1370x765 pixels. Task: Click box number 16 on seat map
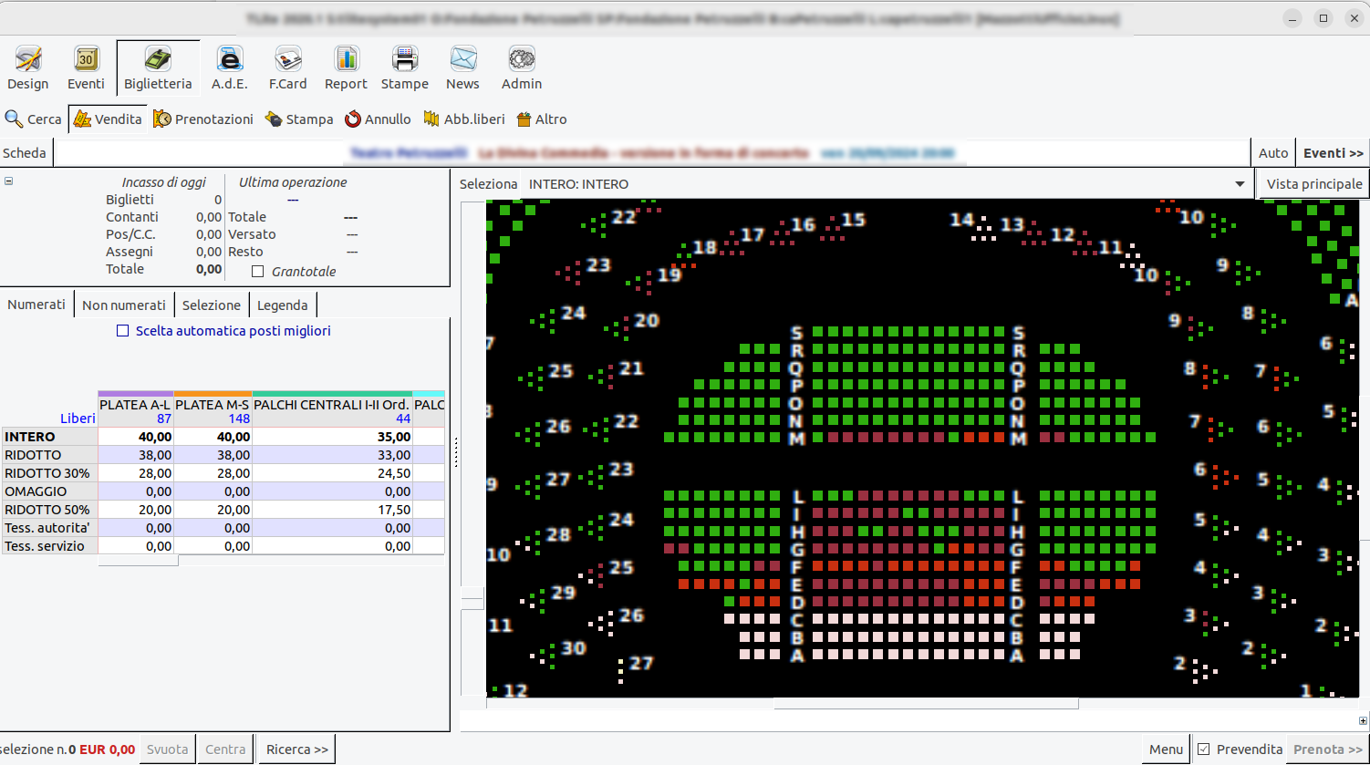(x=803, y=224)
